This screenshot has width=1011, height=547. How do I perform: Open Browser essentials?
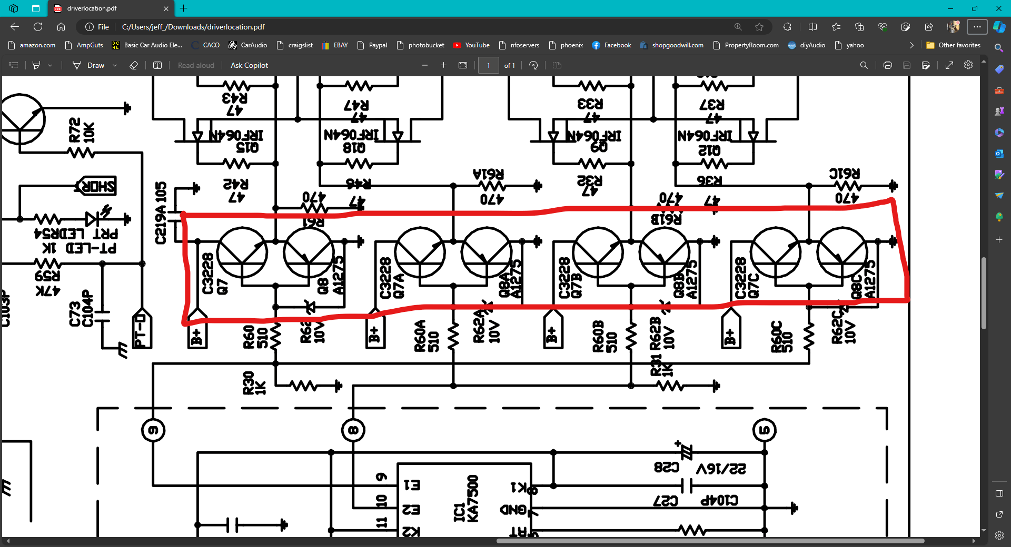[x=883, y=27]
